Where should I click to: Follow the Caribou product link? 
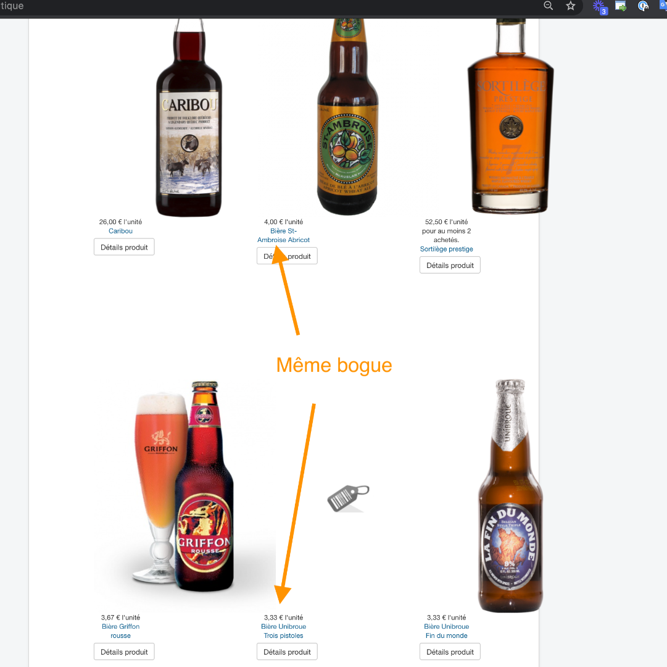[x=120, y=231]
